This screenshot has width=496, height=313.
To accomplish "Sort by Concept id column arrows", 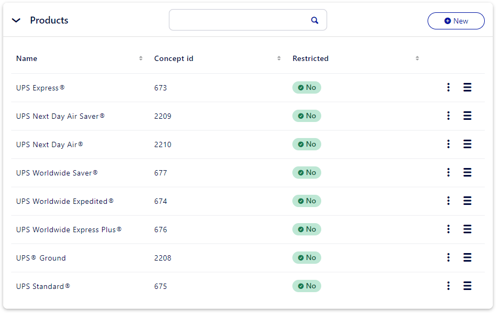I will [279, 58].
